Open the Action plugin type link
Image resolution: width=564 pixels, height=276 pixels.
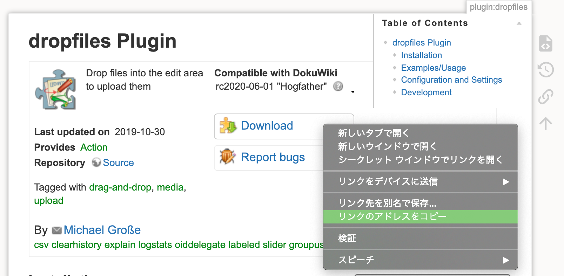coord(94,147)
